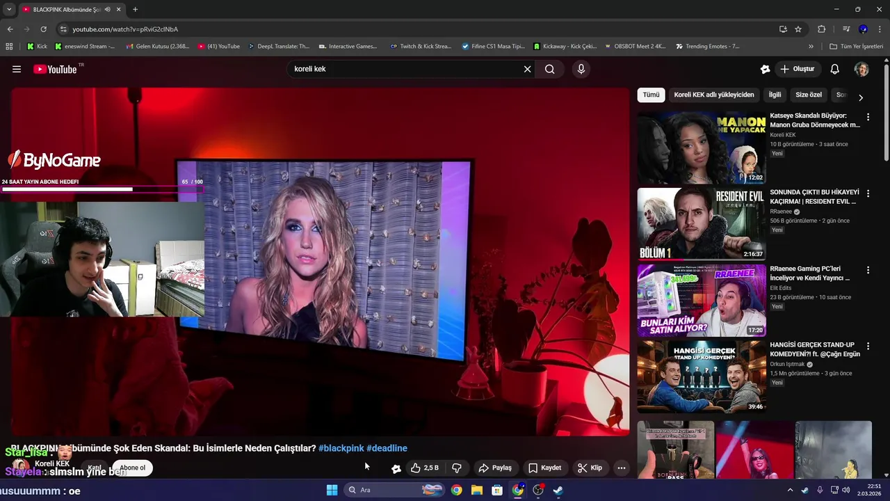This screenshot has width=890, height=501.
Task: Go back with browser back arrow
Action: point(10,29)
